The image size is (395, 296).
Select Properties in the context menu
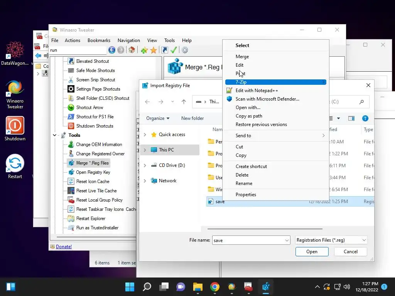276,195
